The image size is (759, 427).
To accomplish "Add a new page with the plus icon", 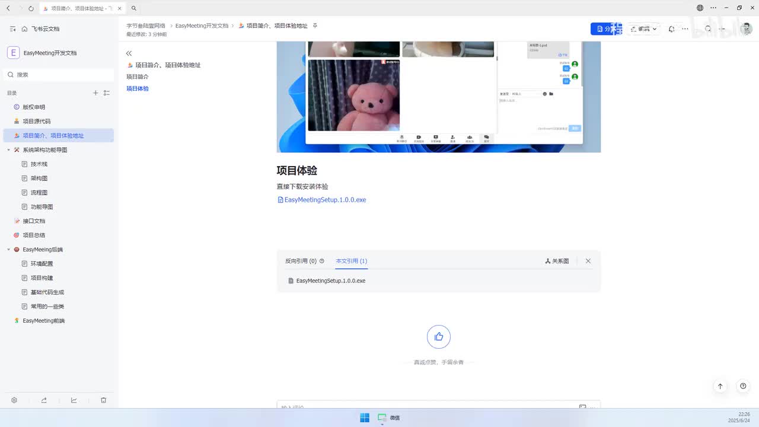I will click(95, 93).
